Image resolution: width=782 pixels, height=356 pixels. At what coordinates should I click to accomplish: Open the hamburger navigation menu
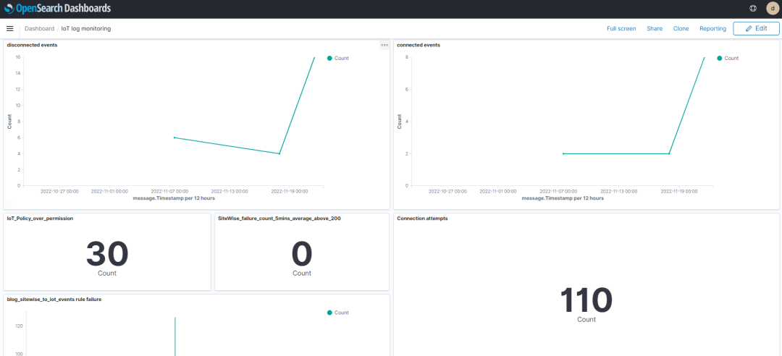tap(10, 28)
